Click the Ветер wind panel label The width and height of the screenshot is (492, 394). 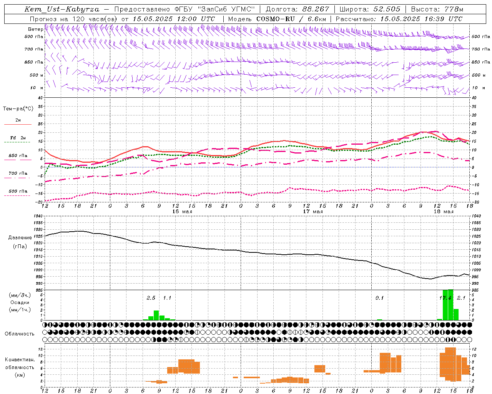point(35,29)
